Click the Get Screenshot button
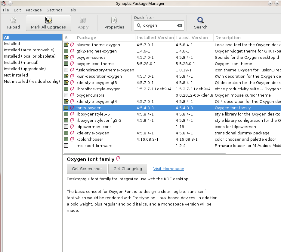 (x=87, y=169)
